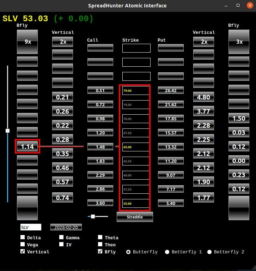
Task: Select the 4.80 put vertical price
Action: click(x=203, y=97)
